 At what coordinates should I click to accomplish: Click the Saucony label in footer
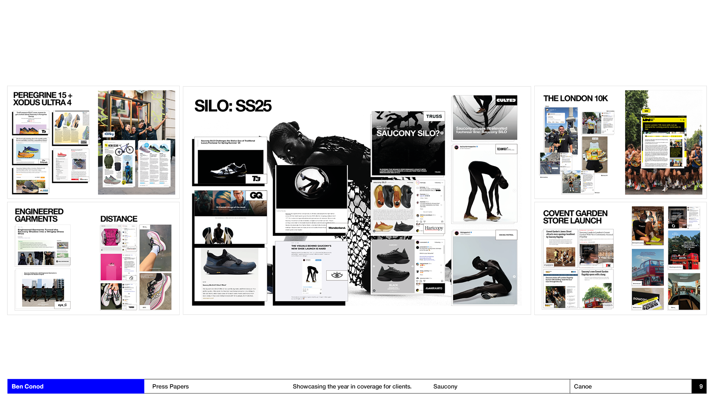(x=445, y=387)
